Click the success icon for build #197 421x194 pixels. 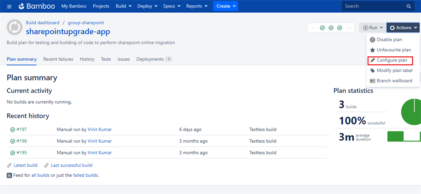[13, 129]
